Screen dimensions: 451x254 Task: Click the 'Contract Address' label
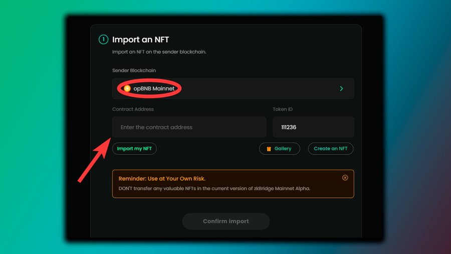click(133, 109)
